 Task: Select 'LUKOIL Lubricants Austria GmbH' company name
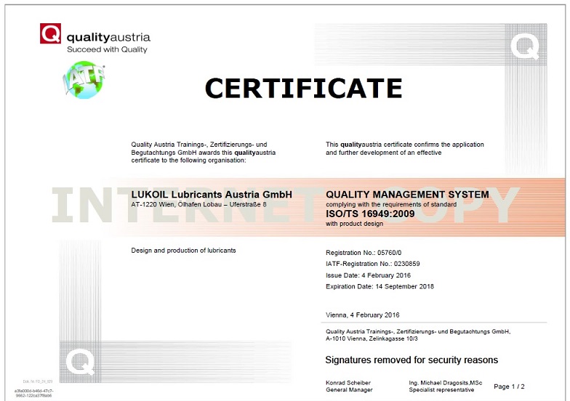pyautogui.click(x=212, y=195)
